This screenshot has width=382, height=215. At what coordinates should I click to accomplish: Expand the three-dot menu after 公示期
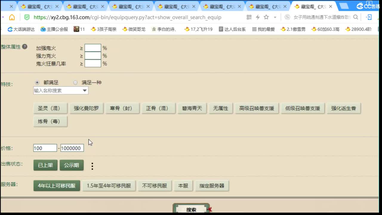(92, 165)
